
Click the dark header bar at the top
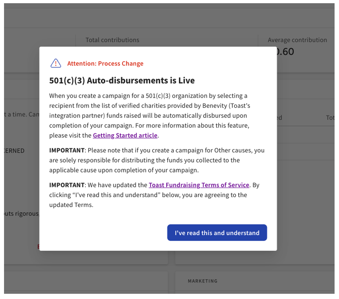click(169, 5)
